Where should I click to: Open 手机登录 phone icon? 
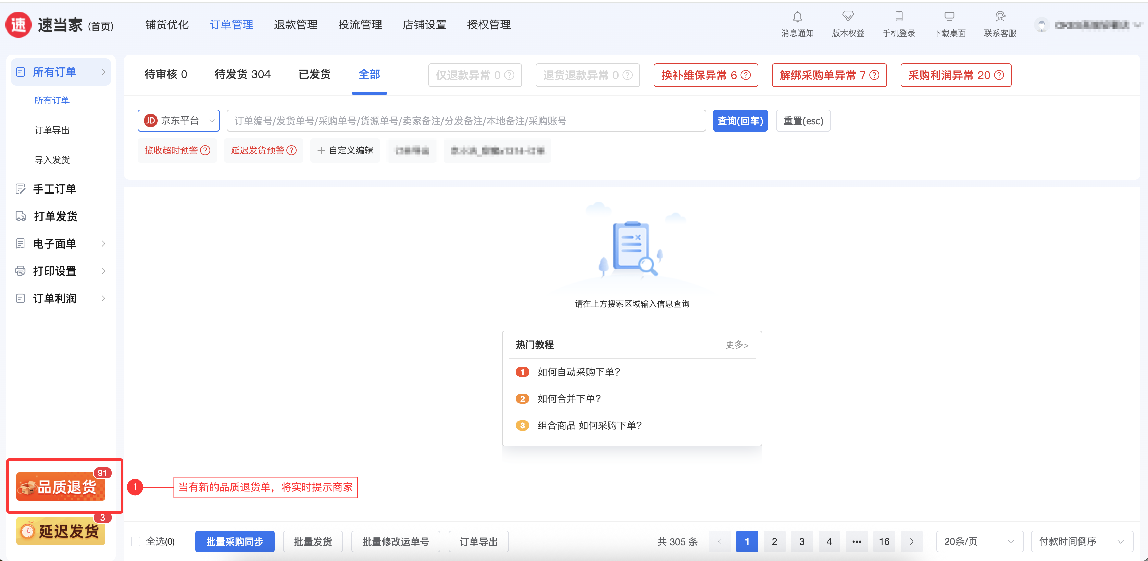(x=898, y=17)
